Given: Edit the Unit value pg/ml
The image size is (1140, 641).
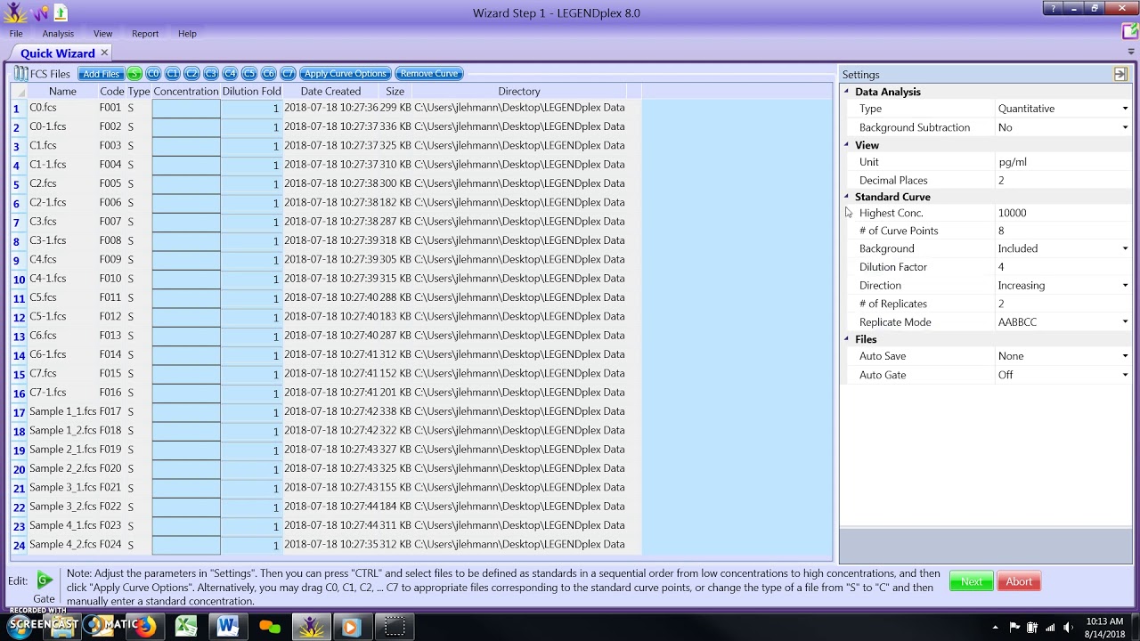Looking at the screenshot, I should [1063, 162].
